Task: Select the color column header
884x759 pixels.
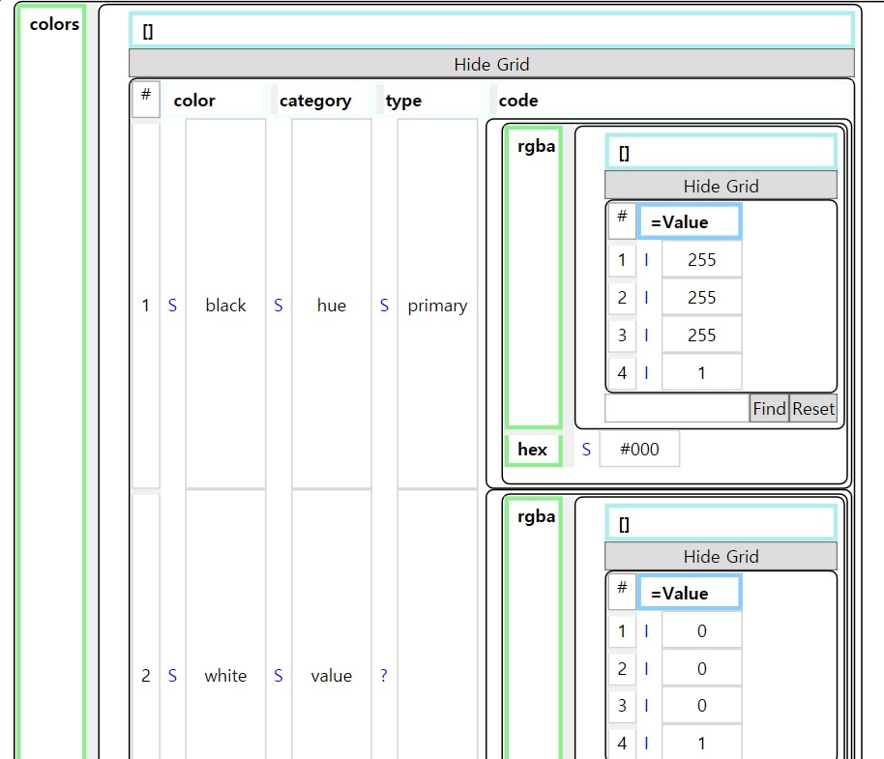Action: click(x=194, y=101)
